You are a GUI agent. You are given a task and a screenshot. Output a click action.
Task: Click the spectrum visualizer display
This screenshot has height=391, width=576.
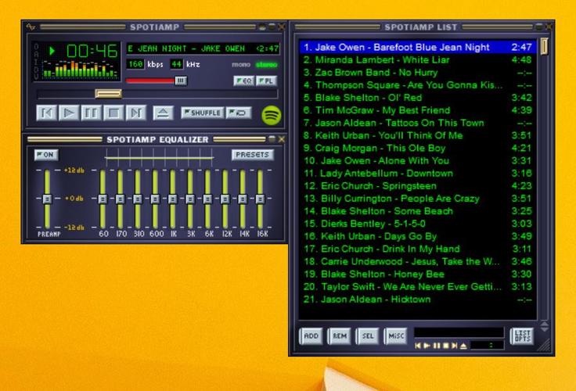[80, 69]
